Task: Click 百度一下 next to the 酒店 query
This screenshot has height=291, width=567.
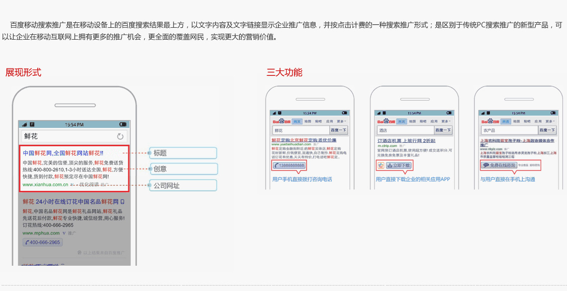Action: 443,130
